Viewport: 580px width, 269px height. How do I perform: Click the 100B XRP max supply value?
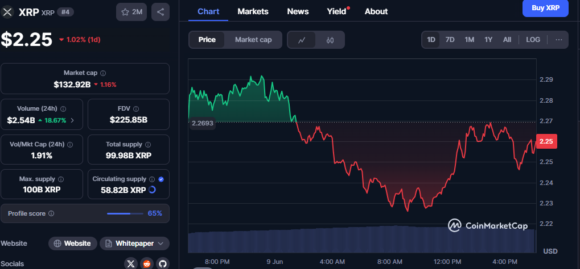(42, 190)
